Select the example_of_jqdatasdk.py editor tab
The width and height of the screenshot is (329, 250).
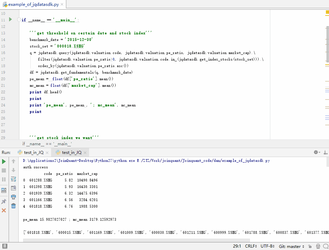(x=33, y=4)
